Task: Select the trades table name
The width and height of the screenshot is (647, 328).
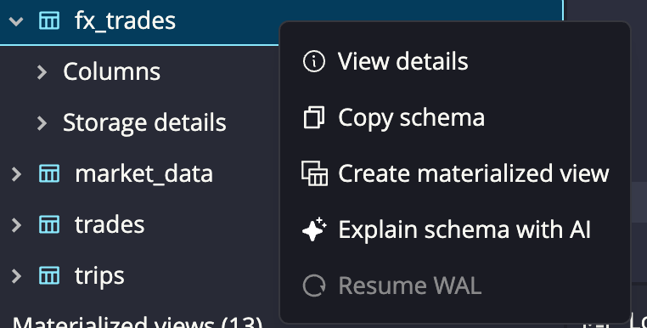Action: 110,224
